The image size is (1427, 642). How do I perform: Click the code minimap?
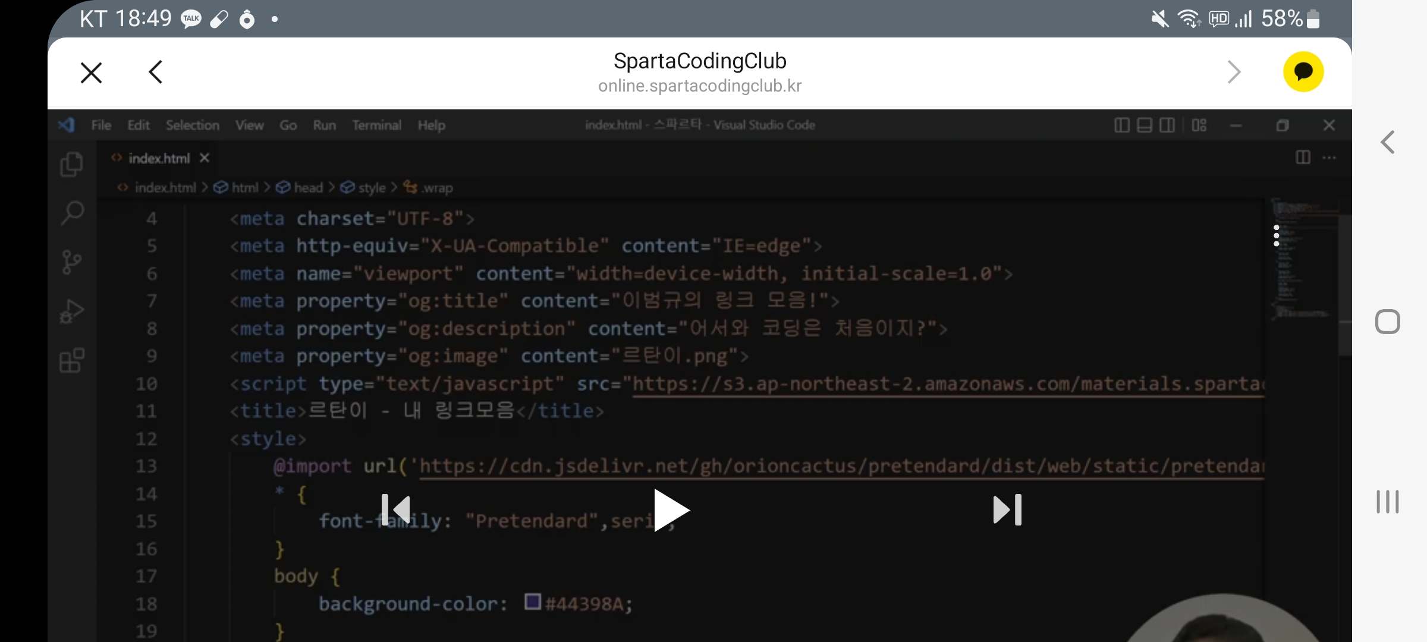click(1302, 259)
